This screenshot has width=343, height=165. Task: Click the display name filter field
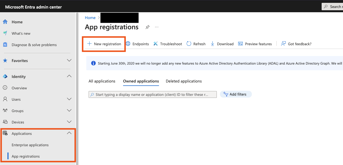click(x=152, y=94)
